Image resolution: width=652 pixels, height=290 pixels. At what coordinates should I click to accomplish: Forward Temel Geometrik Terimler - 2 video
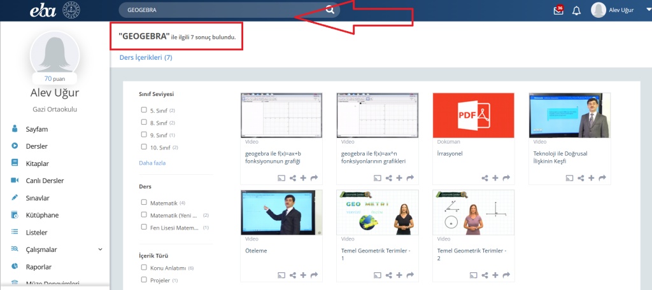coord(506,275)
